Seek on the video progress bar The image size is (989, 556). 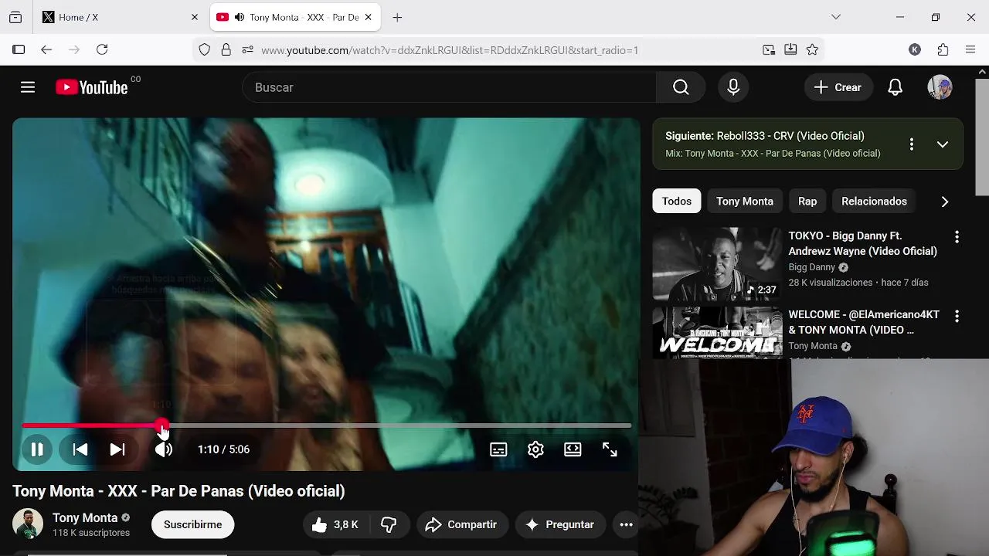coord(327,425)
